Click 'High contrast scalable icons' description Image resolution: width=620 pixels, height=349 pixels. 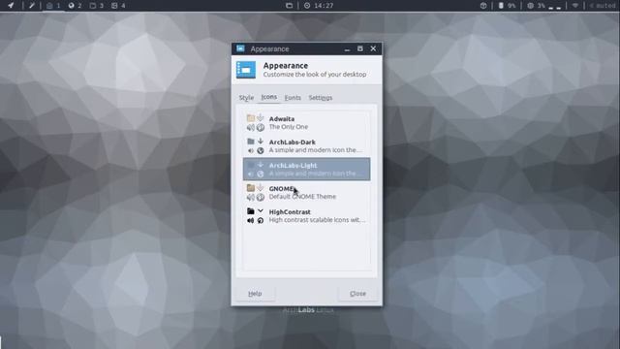pos(317,220)
